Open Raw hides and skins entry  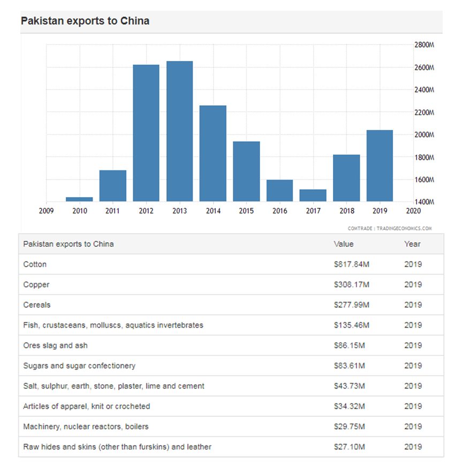pyautogui.click(x=117, y=447)
